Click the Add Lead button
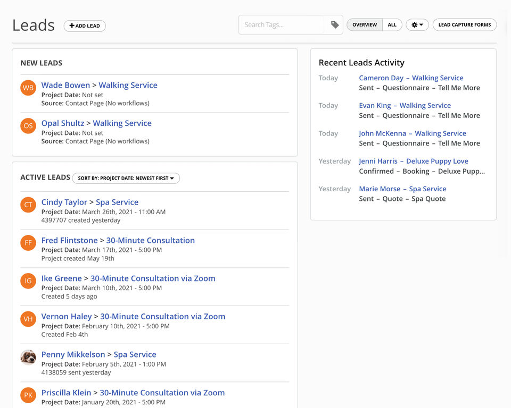 point(85,26)
